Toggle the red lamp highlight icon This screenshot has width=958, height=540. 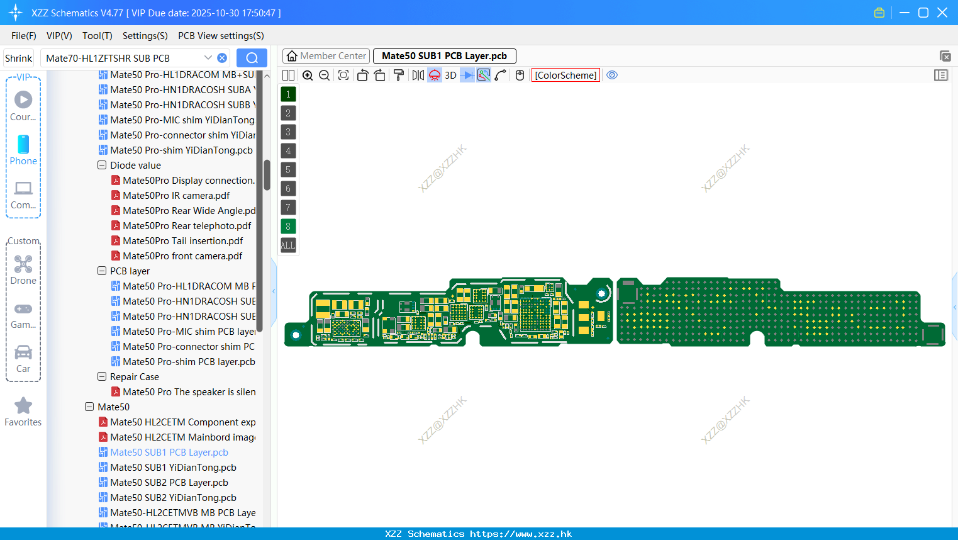pyautogui.click(x=435, y=76)
